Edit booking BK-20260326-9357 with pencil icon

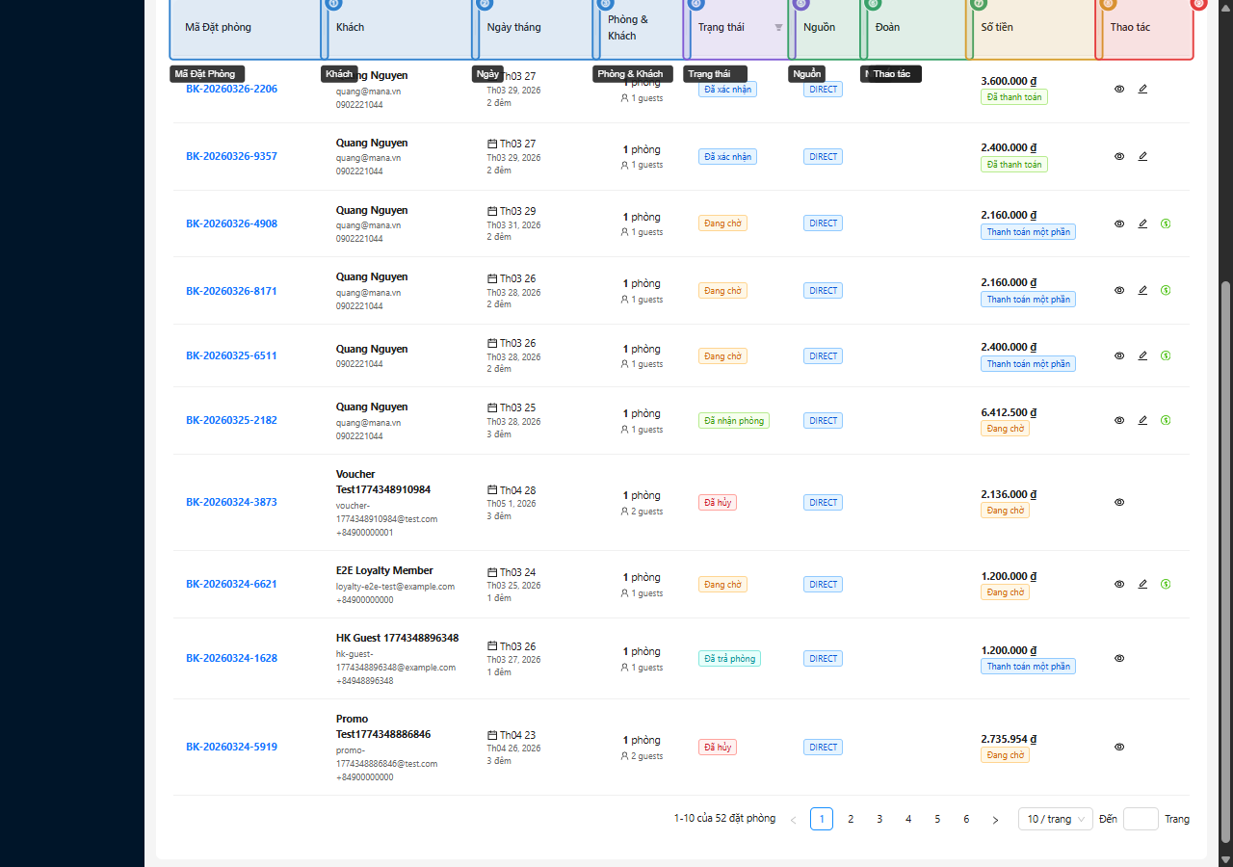tap(1142, 156)
